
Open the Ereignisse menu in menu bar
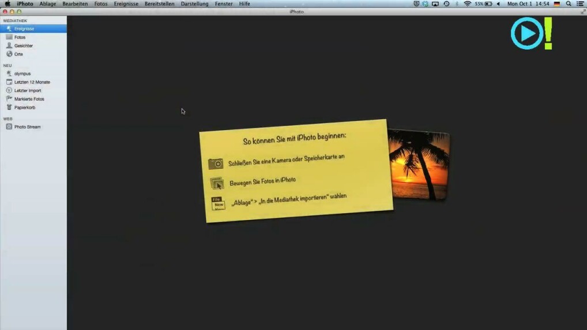(x=126, y=4)
